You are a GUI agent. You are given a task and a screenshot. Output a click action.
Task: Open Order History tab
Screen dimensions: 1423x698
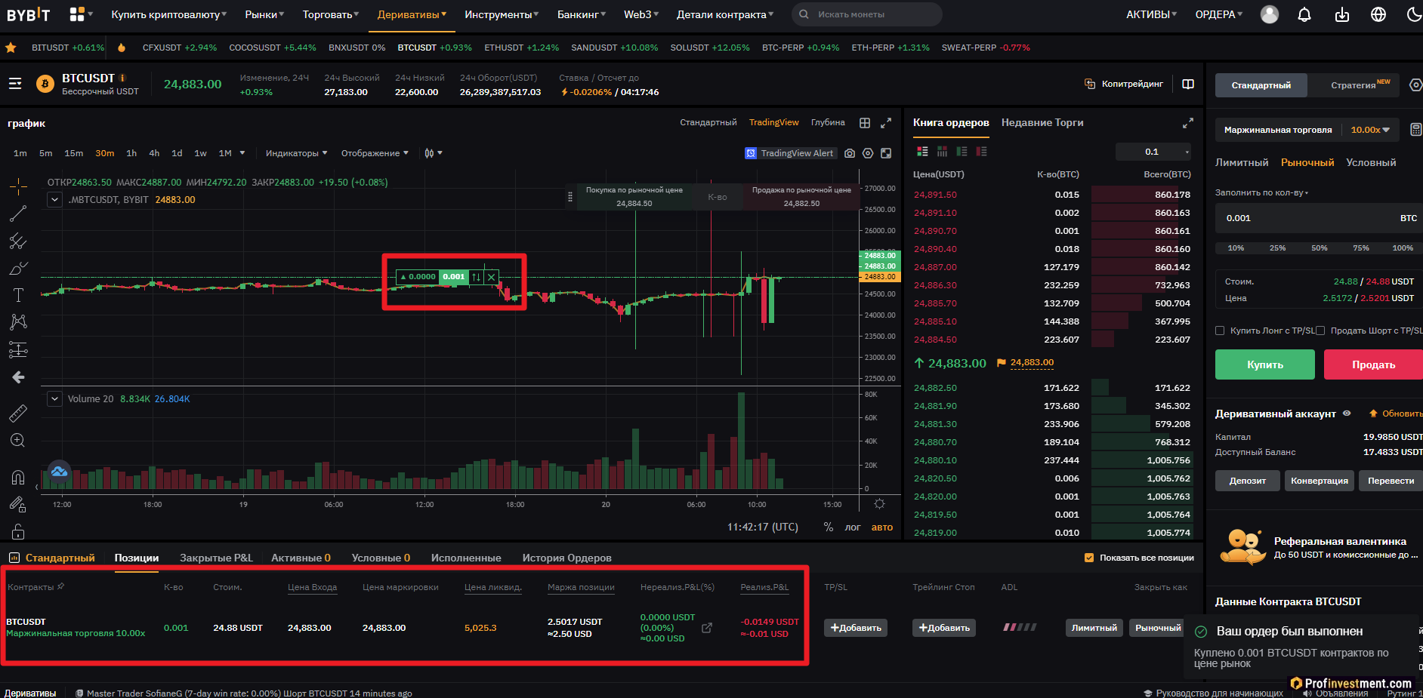[x=566, y=558]
